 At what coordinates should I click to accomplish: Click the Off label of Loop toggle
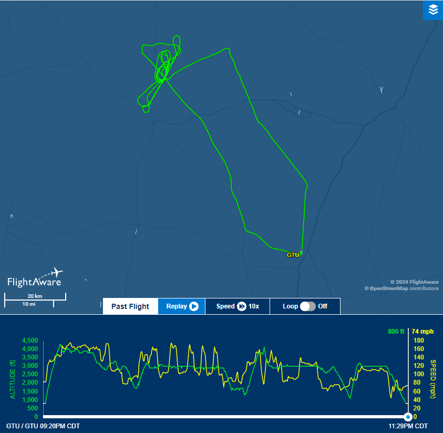pos(323,306)
